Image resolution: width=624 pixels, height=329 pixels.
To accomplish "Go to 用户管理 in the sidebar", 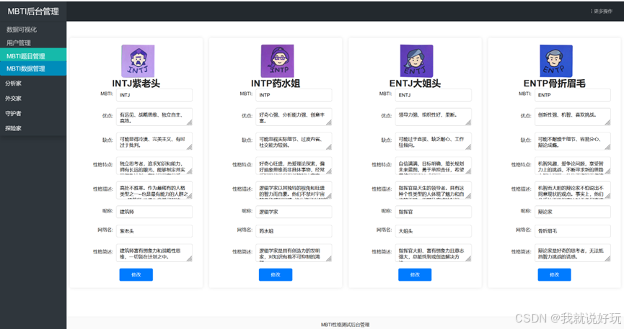I will pyautogui.click(x=19, y=43).
